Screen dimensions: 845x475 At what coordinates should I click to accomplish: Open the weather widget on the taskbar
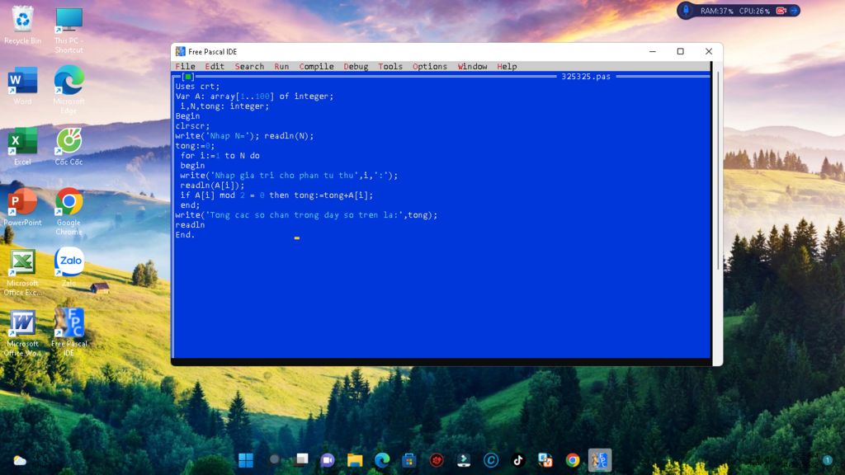pos(20,460)
